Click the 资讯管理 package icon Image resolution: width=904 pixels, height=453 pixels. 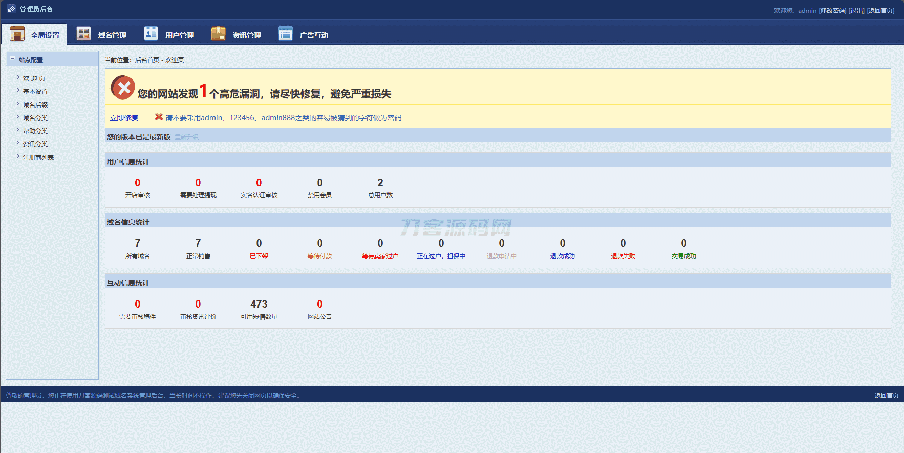218,34
